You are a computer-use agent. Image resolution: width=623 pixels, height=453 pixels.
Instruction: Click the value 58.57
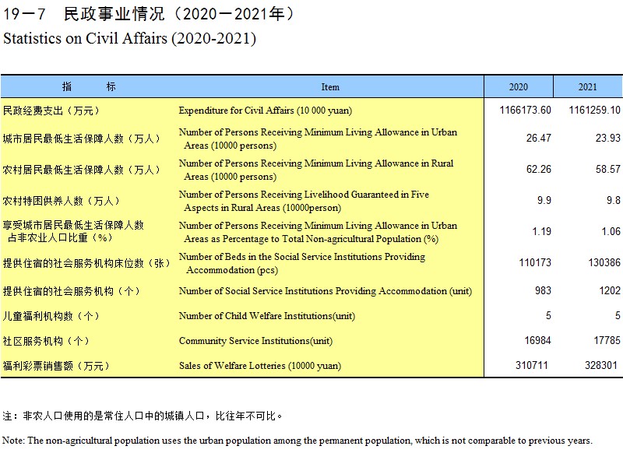click(608, 169)
